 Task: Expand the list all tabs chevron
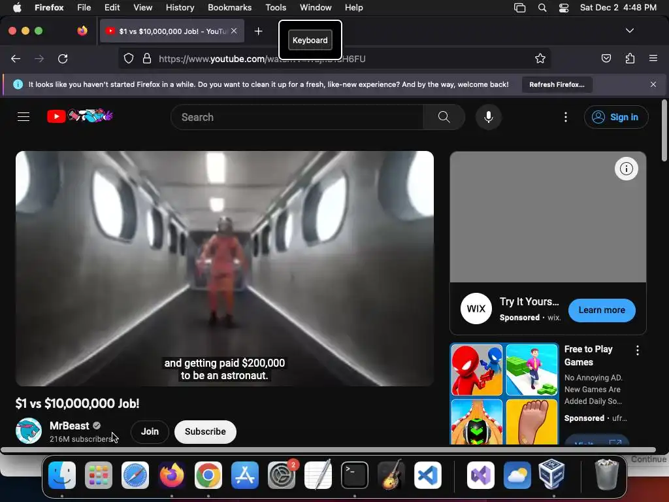click(x=630, y=31)
